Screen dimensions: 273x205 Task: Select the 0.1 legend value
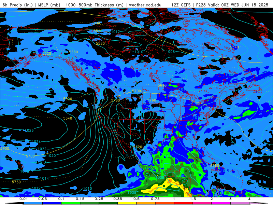click(61, 199)
